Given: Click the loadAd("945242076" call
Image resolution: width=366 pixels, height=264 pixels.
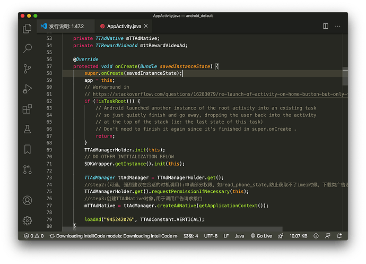Looking at the screenshot, I should 110,219.
